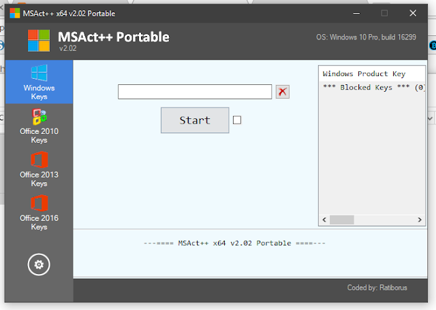Go to Office 2016 Keys section
Screen dimensions: 436x310
pos(39,212)
